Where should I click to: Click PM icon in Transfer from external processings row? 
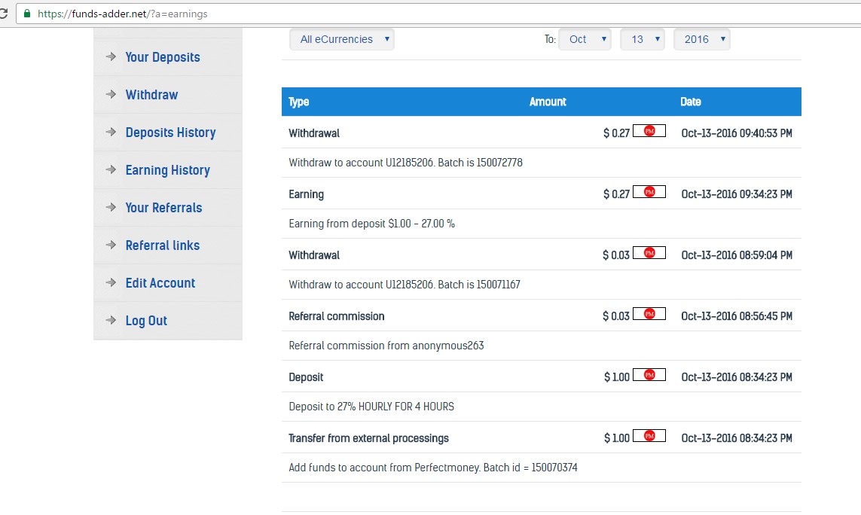coord(649,436)
